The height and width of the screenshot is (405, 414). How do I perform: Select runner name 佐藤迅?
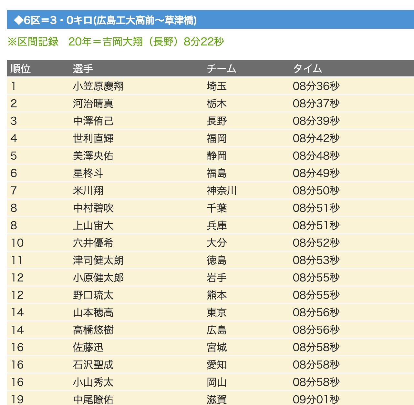coord(88,347)
